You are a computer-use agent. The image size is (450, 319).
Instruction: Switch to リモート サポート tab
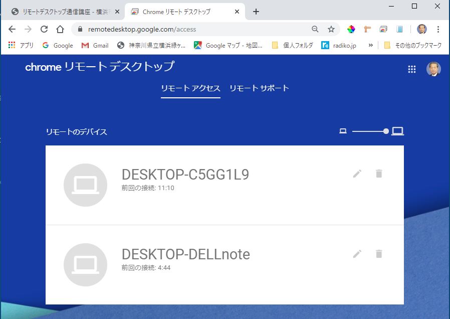point(259,88)
